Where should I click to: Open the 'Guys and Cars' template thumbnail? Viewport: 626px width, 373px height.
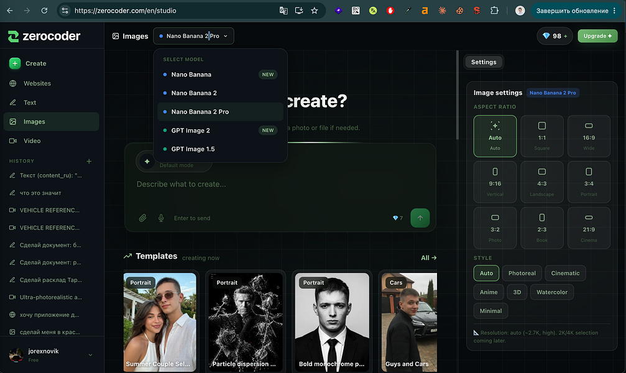pos(409,322)
